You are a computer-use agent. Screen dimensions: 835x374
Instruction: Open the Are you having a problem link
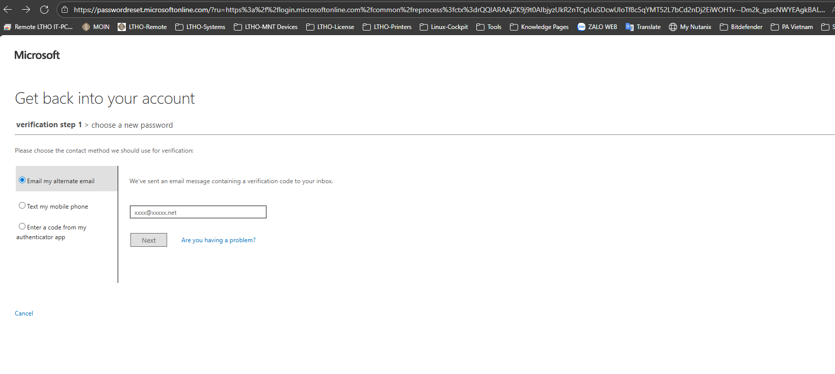pos(219,240)
